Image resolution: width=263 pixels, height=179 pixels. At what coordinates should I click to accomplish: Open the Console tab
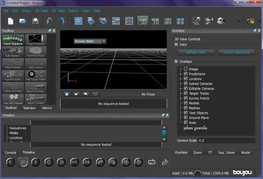pyautogui.click(x=11, y=153)
